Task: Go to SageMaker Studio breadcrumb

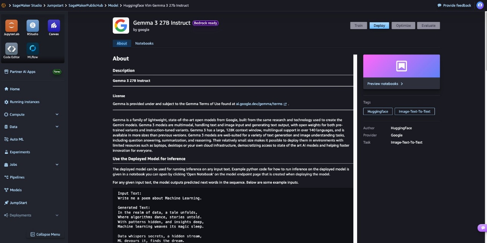Action: tap(27, 6)
